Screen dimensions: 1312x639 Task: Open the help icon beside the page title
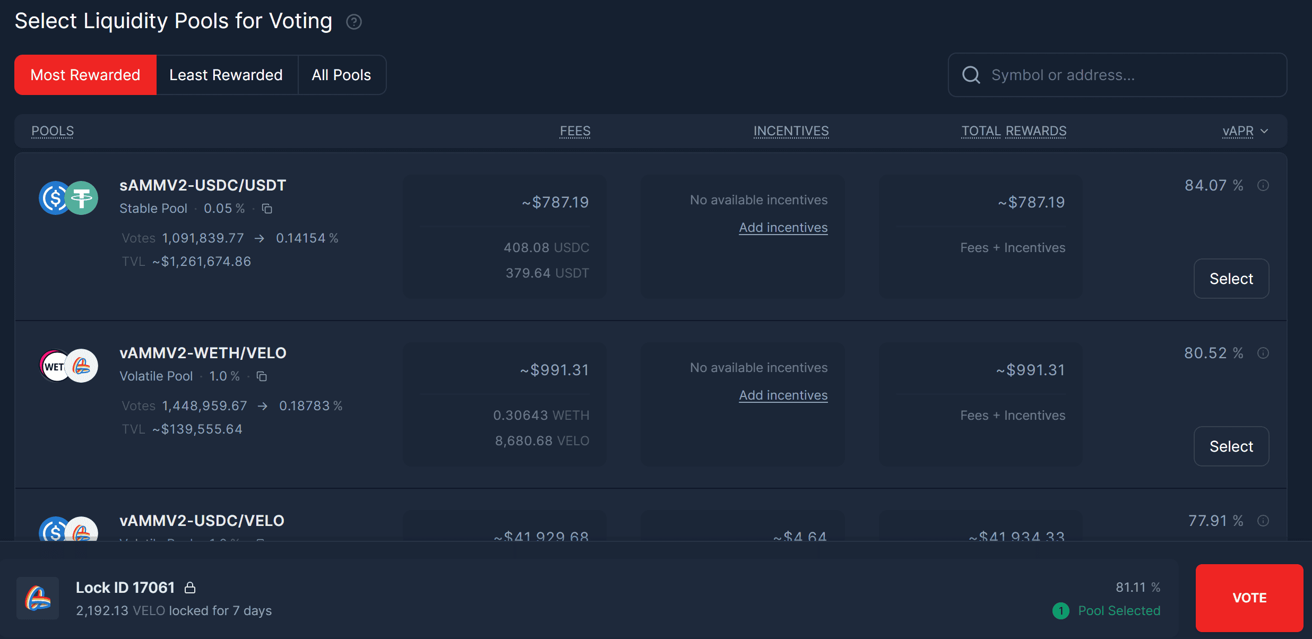pos(354,22)
